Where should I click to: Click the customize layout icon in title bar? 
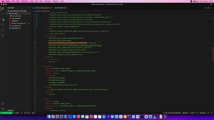pos(211,4)
